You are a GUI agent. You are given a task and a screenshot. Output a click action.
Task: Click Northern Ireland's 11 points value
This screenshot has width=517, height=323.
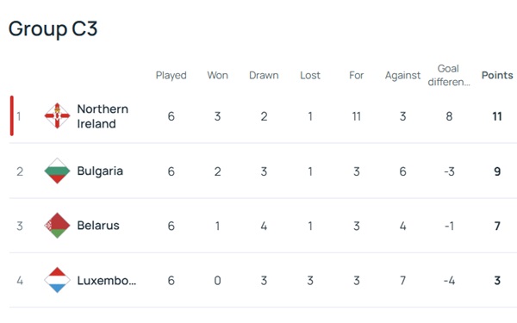(x=497, y=116)
